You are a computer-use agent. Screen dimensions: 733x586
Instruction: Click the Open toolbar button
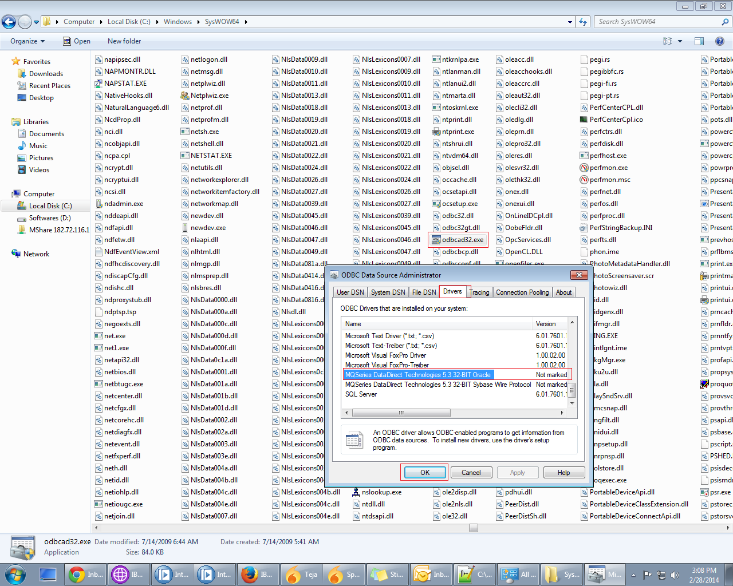77,41
